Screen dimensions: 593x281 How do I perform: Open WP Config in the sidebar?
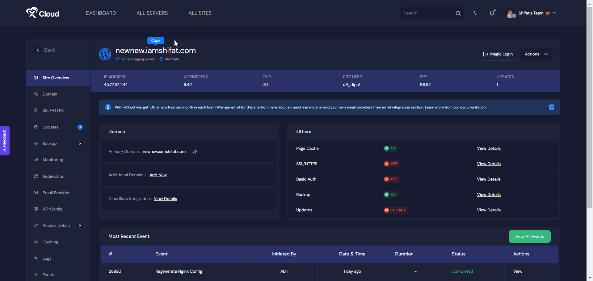click(53, 209)
